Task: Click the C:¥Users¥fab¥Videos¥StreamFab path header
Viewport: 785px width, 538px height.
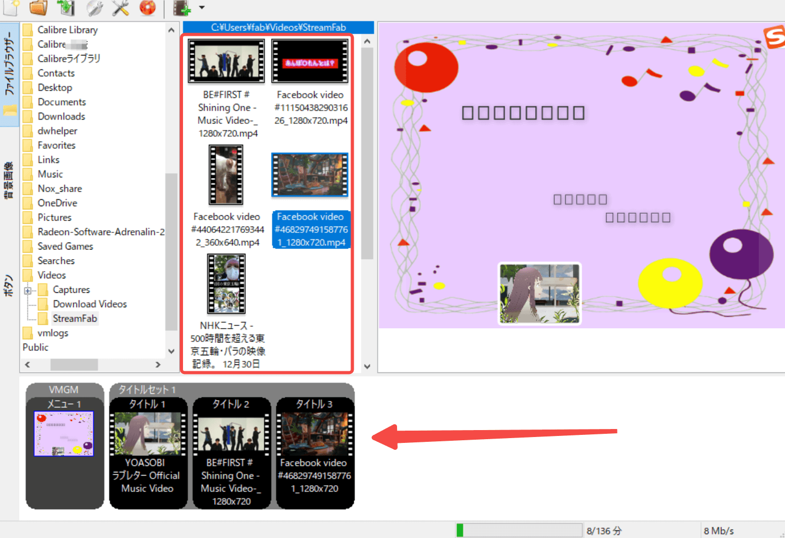Action: tap(278, 27)
